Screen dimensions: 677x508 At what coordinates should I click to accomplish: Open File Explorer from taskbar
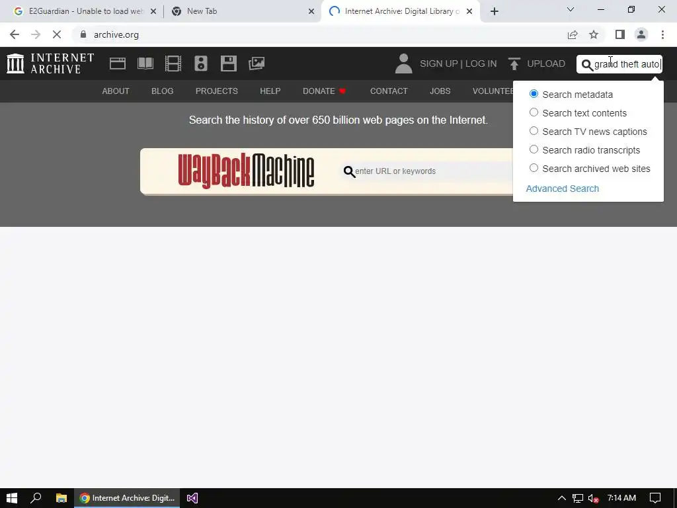click(x=61, y=498)
